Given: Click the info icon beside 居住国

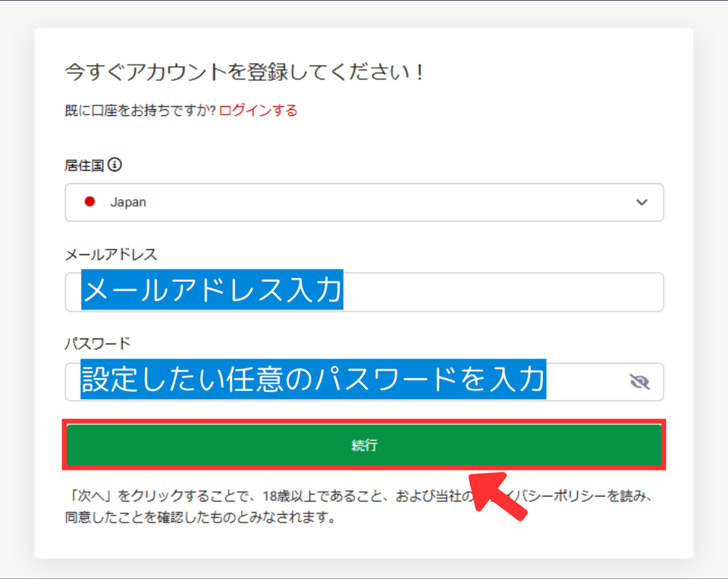Looking at the screenshot, I should 115,164.
